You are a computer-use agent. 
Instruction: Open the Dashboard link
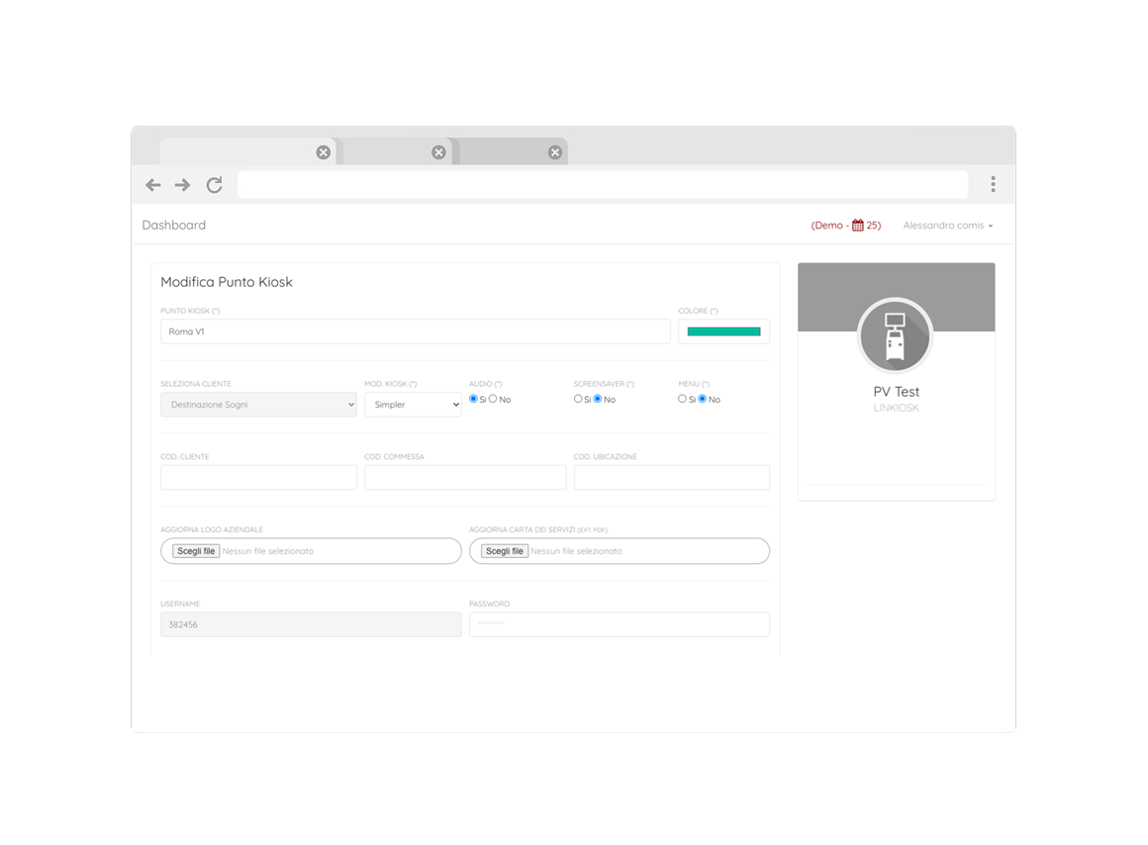tap(173, 226)
